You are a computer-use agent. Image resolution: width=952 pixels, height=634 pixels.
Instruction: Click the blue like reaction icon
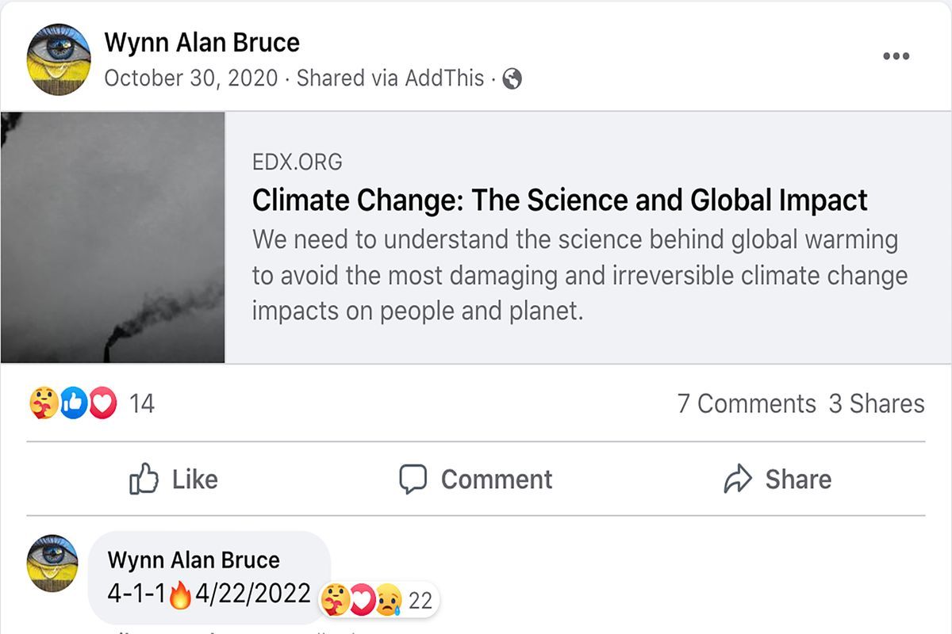click(72, 404)
